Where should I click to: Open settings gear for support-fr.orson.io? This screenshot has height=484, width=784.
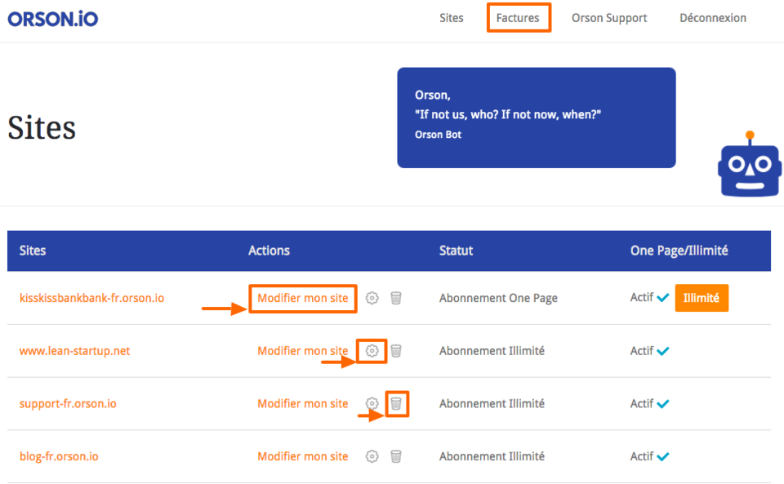coord(372,403)
